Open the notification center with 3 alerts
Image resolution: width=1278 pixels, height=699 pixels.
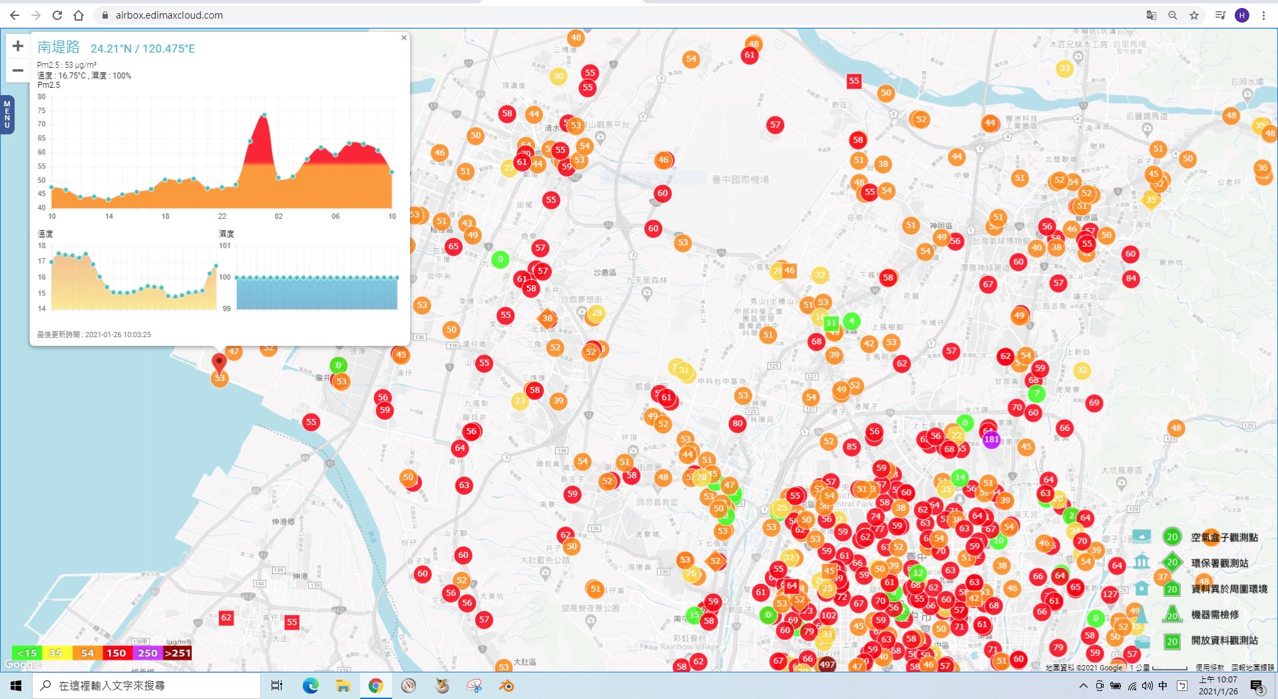tap(1257, 686)
